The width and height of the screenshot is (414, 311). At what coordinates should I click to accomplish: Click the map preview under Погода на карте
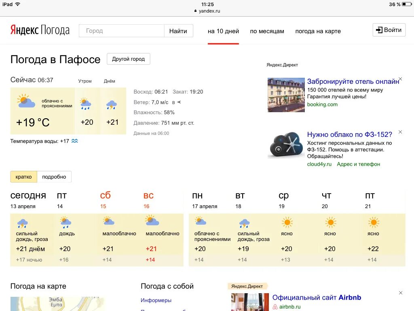click(x=58, y=304)
